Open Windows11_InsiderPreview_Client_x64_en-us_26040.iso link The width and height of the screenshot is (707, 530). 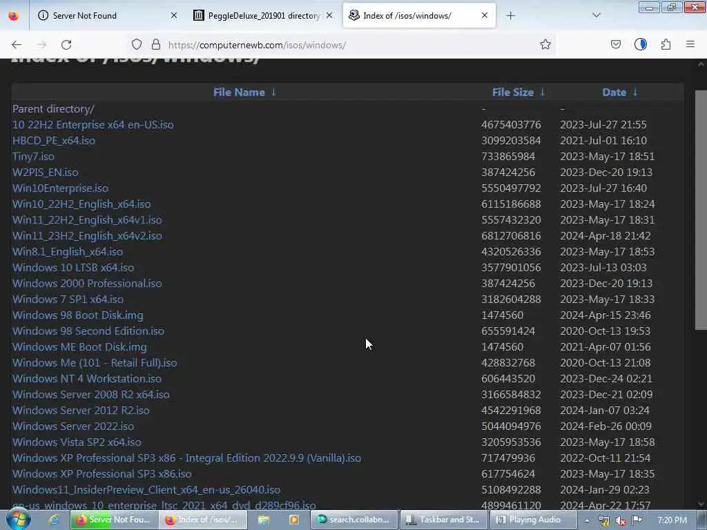click(x=146, y=490)
